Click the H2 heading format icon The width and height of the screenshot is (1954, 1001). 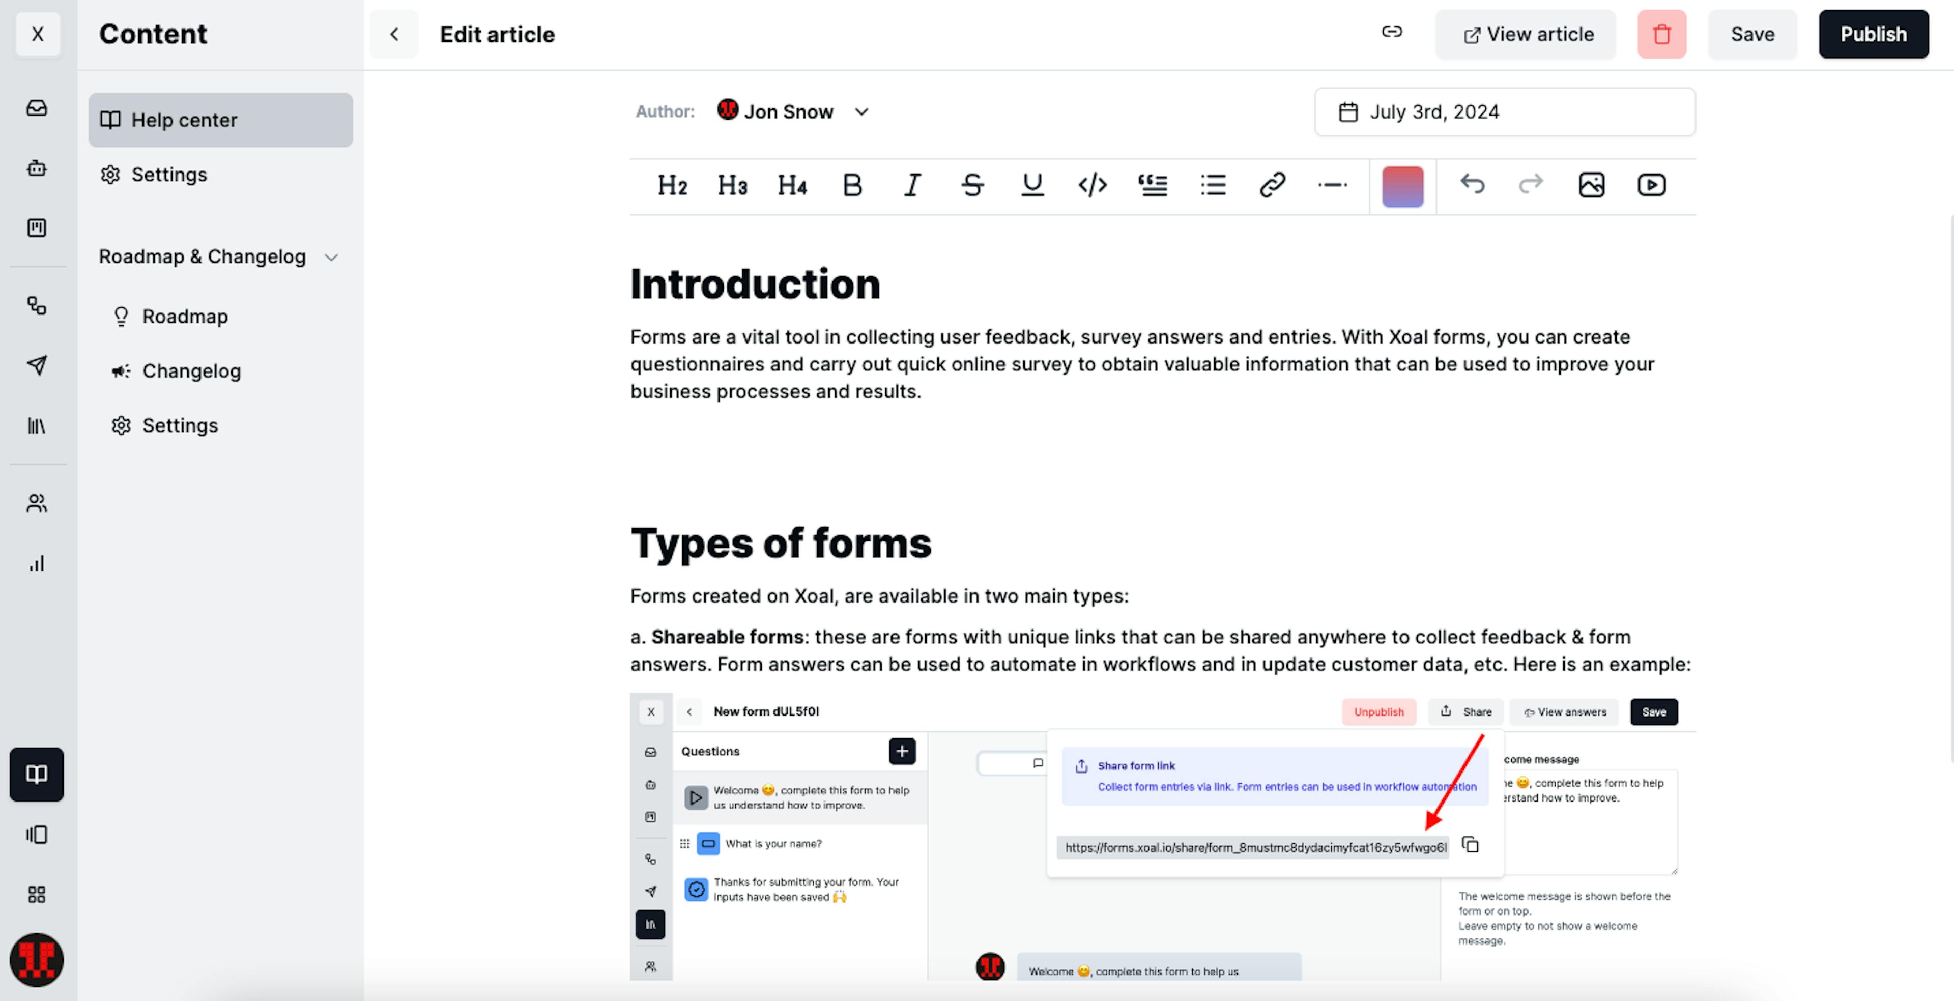click(x=673, y=185)
